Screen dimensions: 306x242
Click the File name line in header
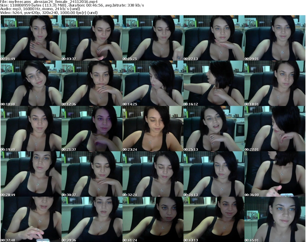coord(49,2)
